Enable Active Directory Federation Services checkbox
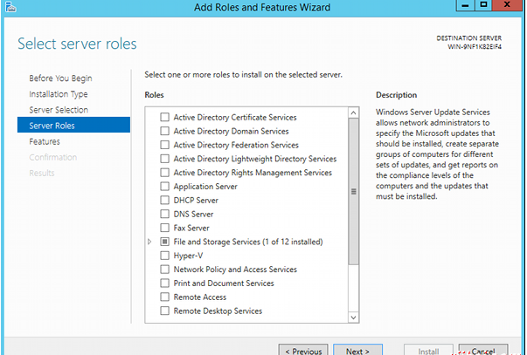 (x=164, y=145)
